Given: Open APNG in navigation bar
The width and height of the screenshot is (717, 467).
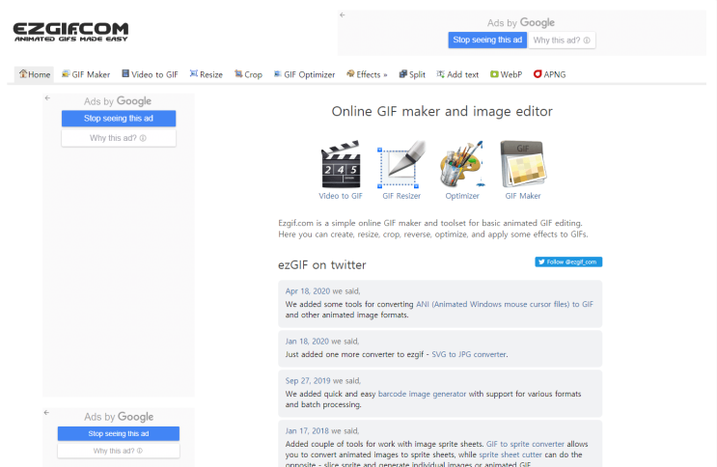Looking at the screenshot, I should pyautogui.click(x=550, y=74).
